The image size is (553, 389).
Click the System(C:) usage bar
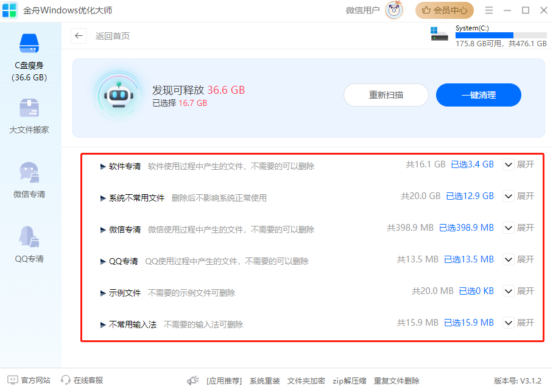[501, 35]
